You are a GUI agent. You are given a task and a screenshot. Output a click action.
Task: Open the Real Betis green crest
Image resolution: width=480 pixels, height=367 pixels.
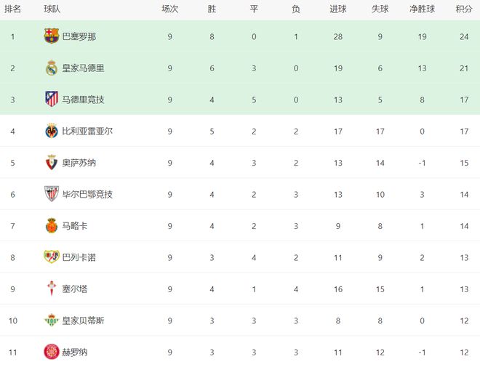pyautogui.click(x=52, y=320)
